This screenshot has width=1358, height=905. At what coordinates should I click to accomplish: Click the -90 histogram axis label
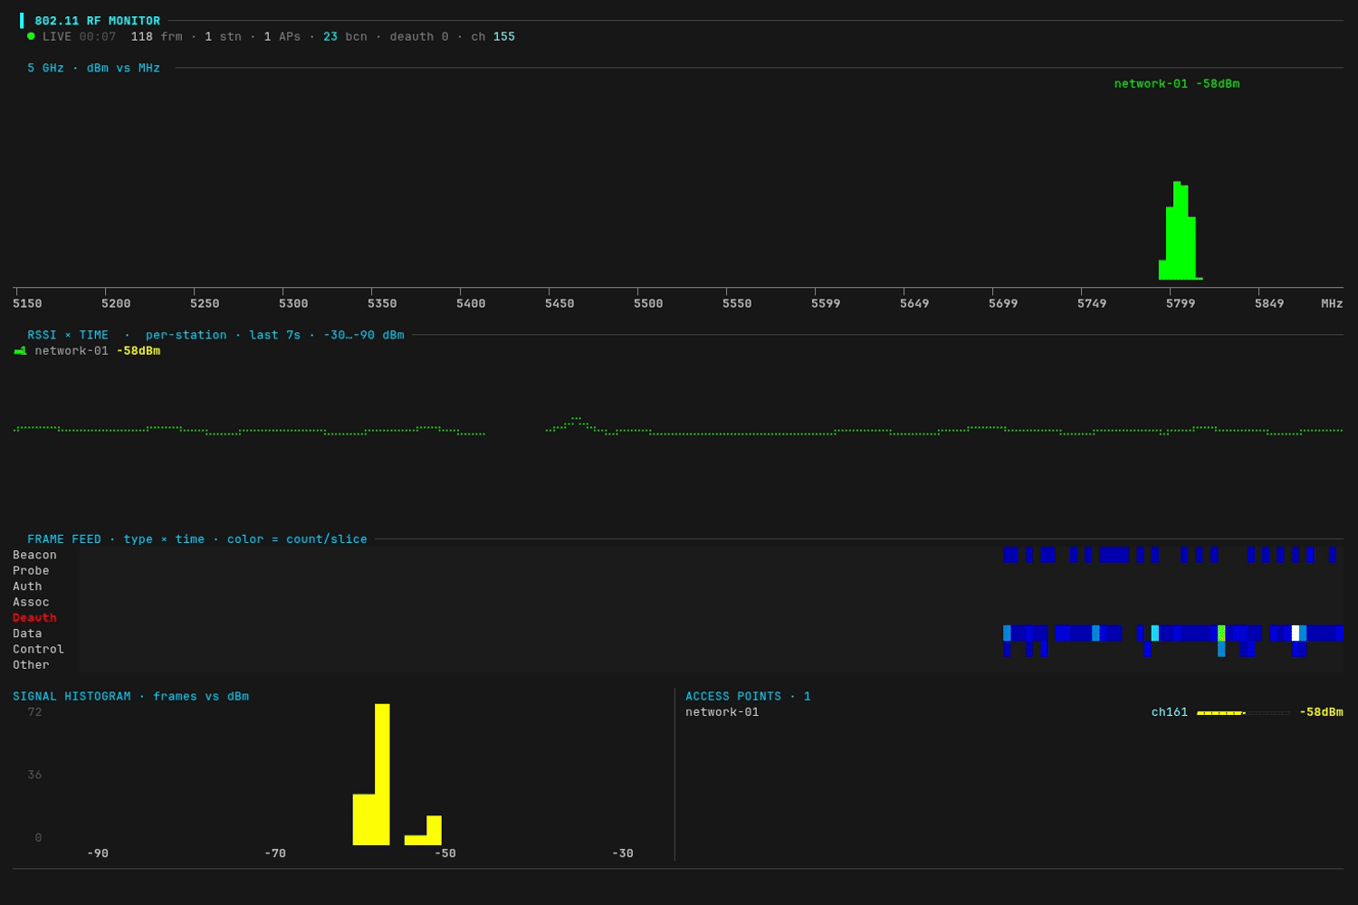(98, 853)
